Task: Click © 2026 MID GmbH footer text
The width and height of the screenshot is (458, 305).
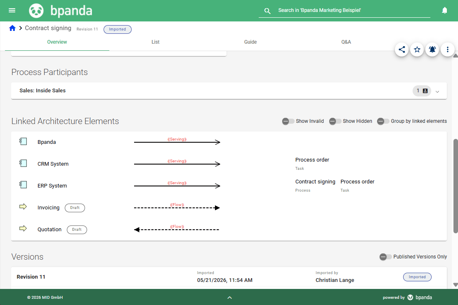Action: tap(45, 298)
